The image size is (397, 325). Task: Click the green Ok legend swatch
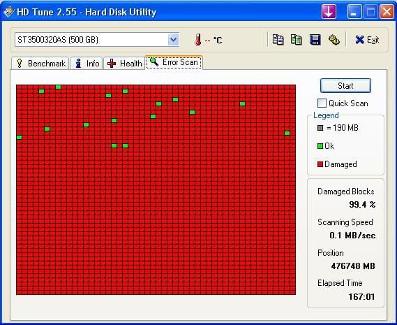tap(320, 146)
